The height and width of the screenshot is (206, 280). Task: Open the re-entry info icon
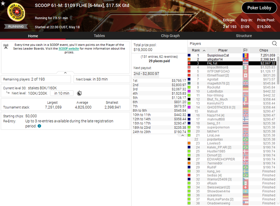point(39,126)
